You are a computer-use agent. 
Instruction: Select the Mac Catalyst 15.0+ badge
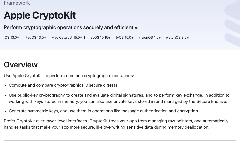(67, 37)
